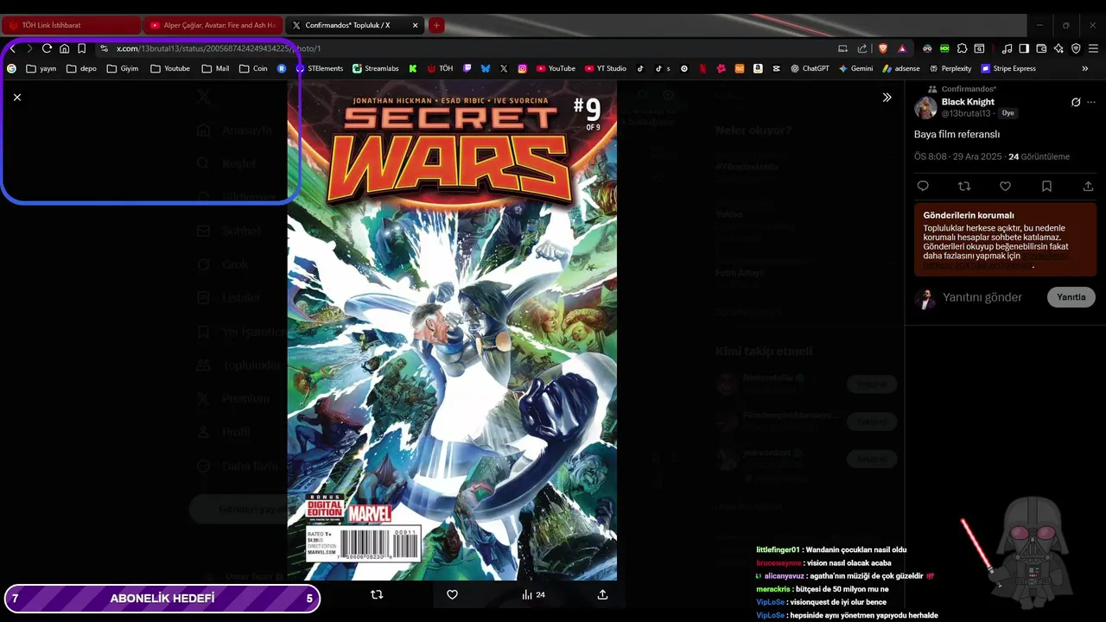Open the Google bookmark icon
The width and height of the screenshot is (1106, 622).
coord(11,68)
